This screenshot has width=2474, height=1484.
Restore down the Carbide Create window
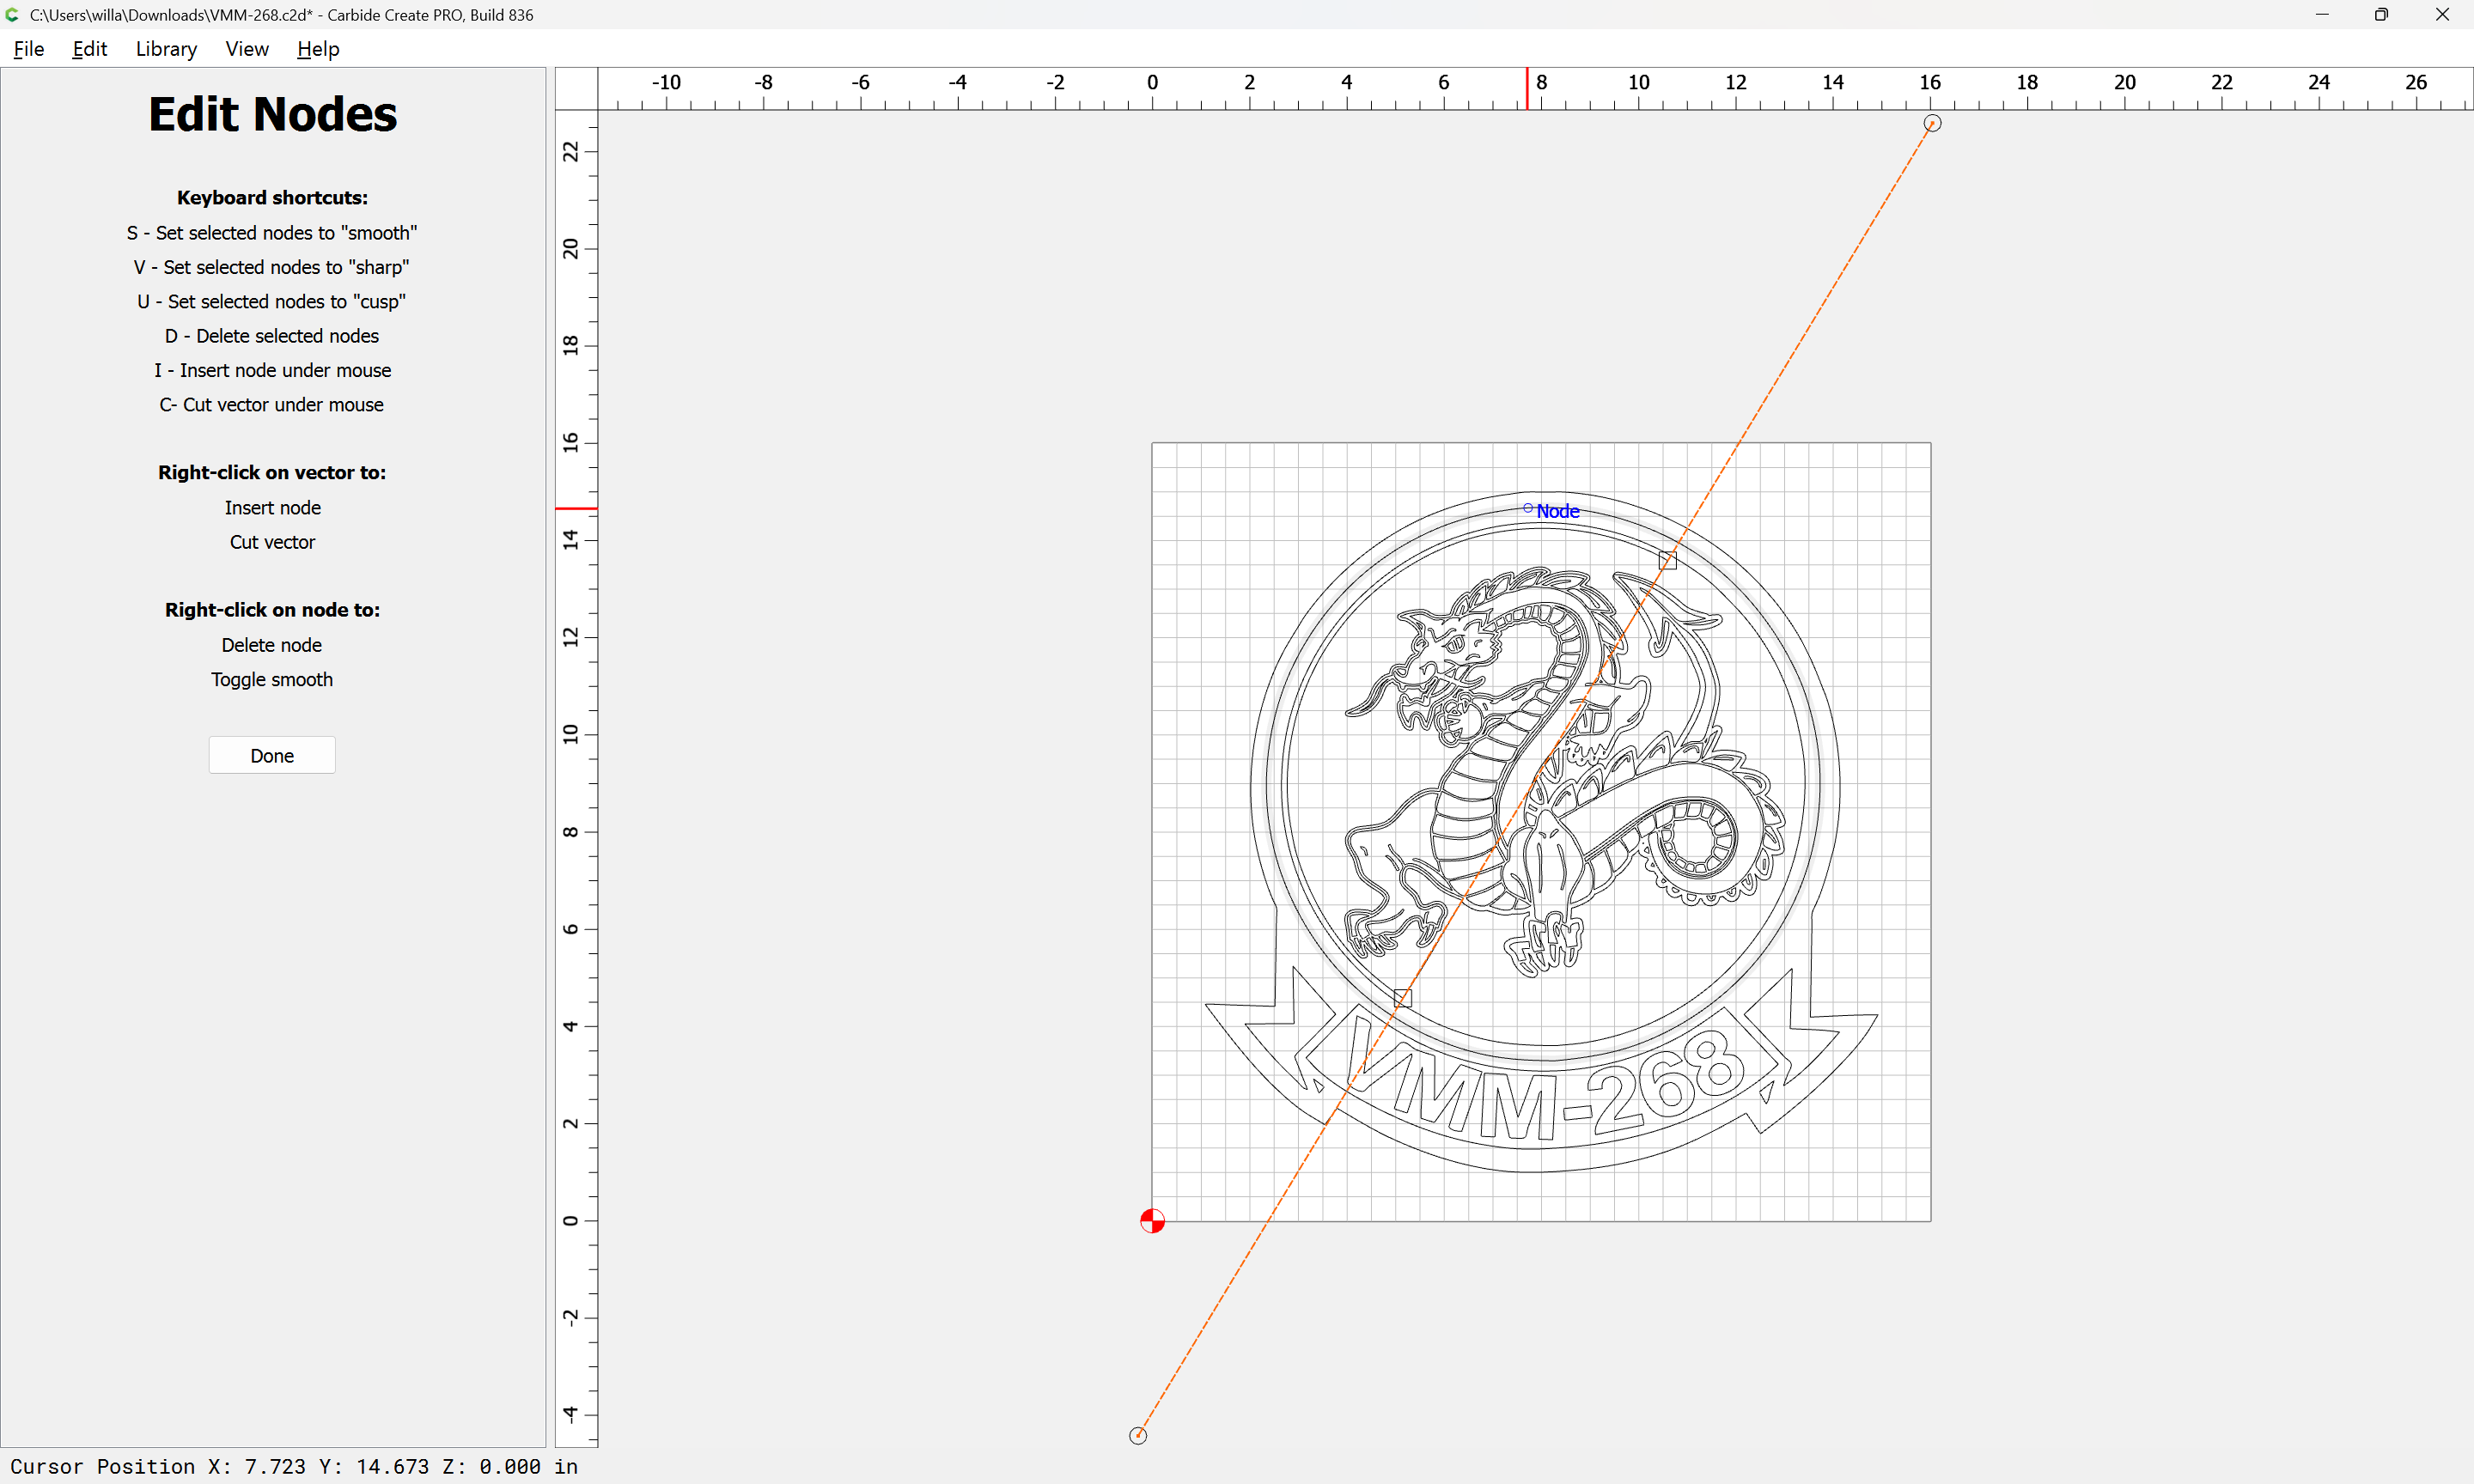tap(2381, 14)
